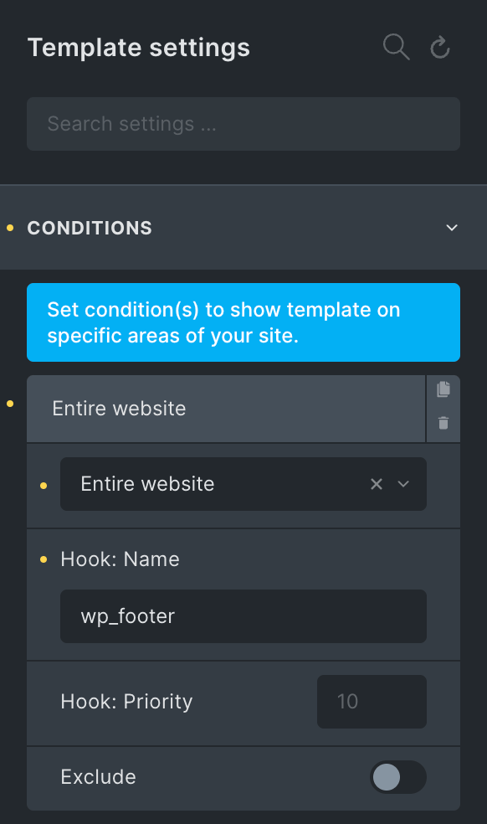Click the yellow dot beside CONDITIONS
This screenshot has width=487, height=824.
10,228
